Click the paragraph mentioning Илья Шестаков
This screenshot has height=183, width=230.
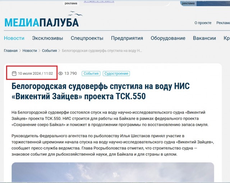point(112,145)
